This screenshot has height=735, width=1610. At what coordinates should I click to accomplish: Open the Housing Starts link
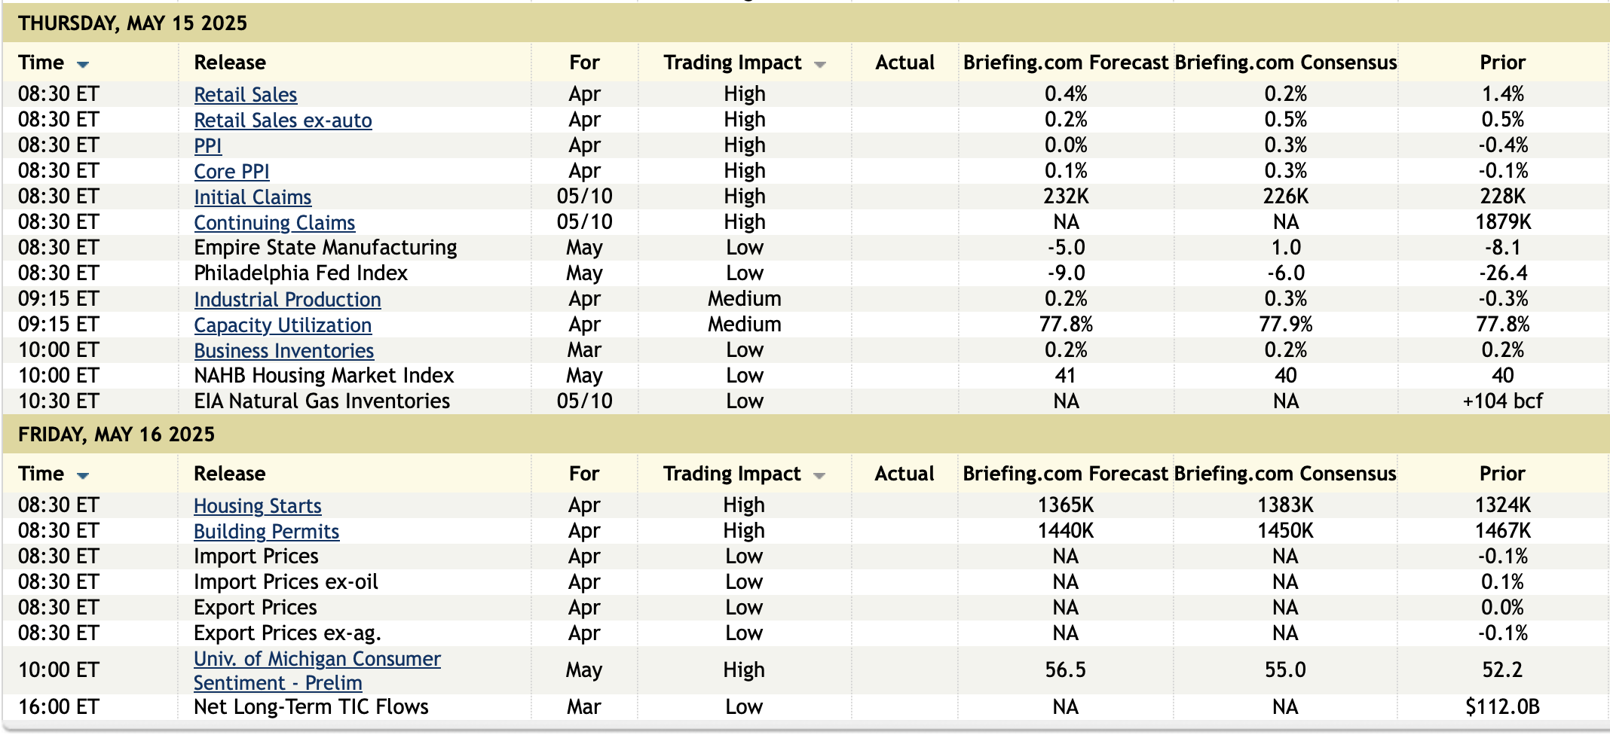257,506
